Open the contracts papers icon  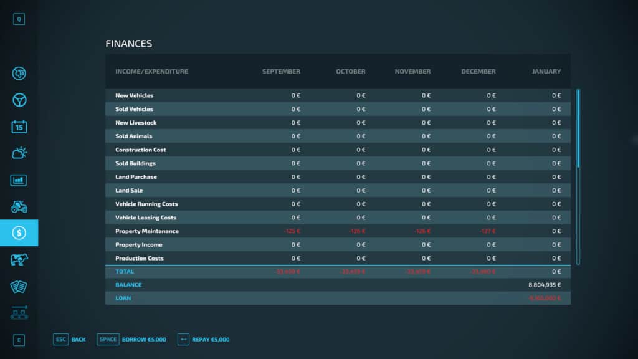point(19,286)
